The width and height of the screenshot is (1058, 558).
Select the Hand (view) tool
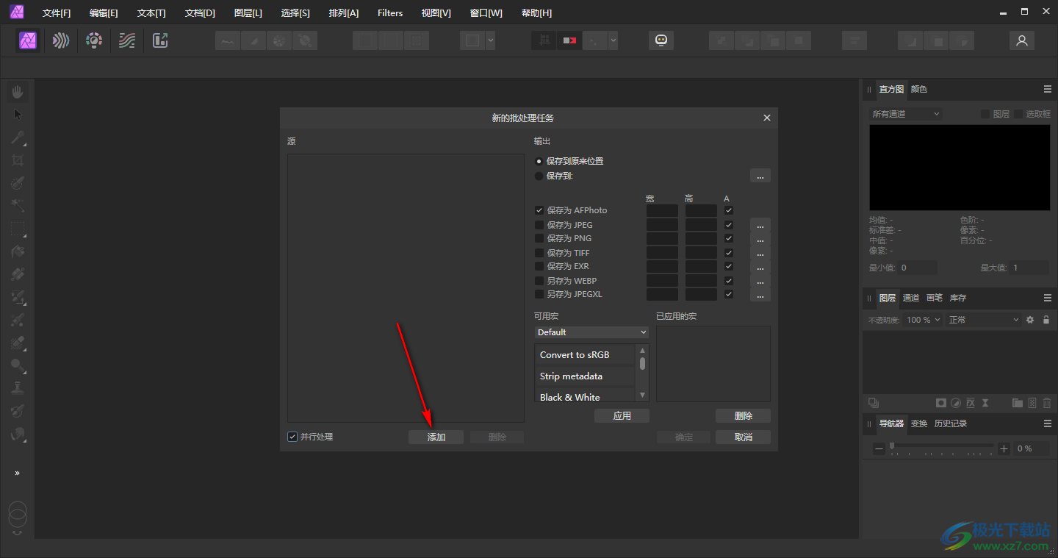[18, 92]
